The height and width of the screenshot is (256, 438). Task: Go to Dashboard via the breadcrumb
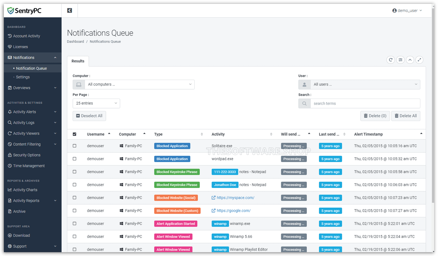coord(75,42)
